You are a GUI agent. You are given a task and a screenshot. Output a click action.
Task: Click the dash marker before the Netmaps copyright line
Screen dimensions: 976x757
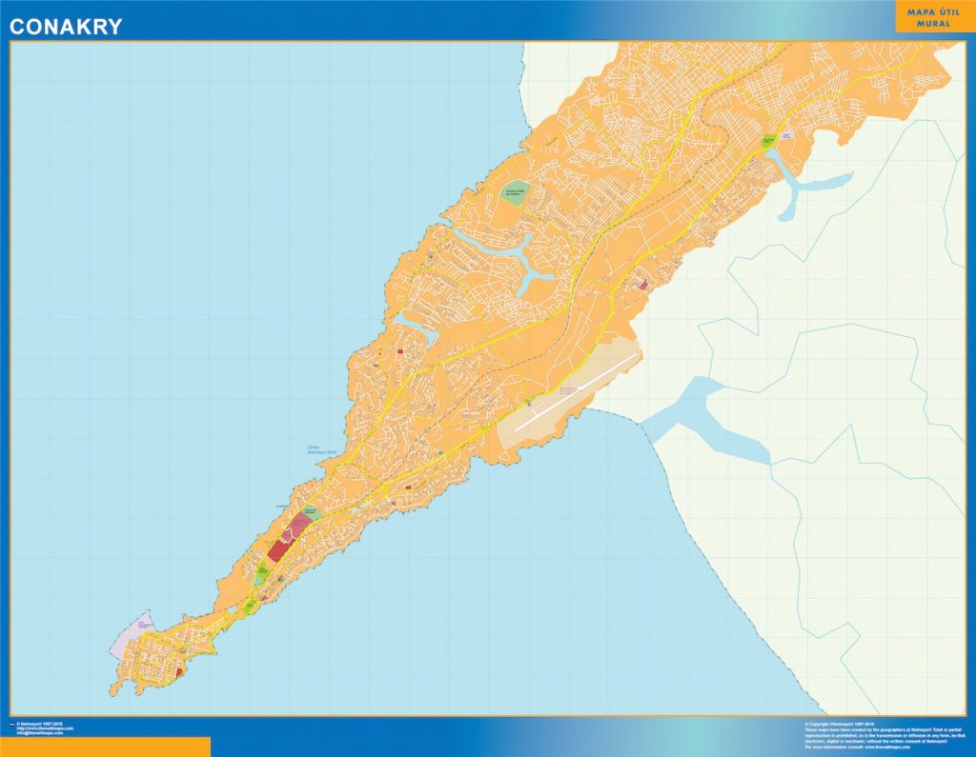point(11,723)
